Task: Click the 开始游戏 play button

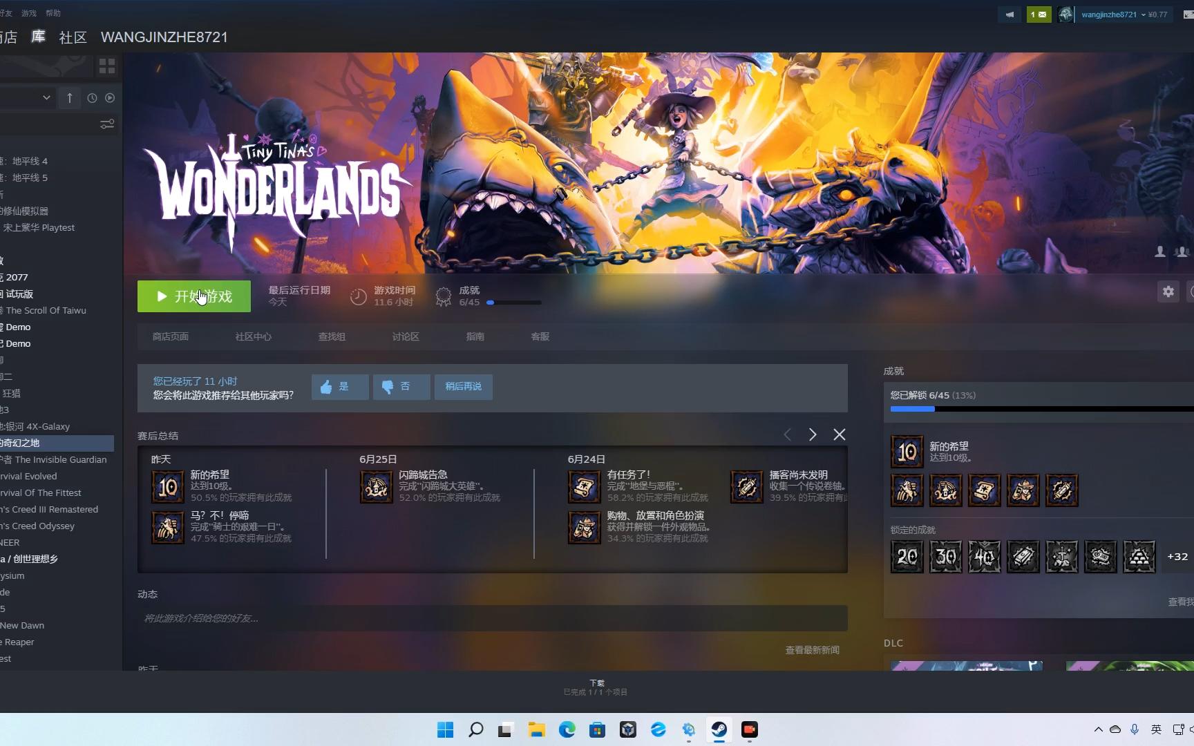Action: [x=194, y=296]
